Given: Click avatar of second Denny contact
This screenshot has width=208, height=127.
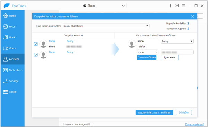Looking at the screenshot, I should tap(44, 55).
